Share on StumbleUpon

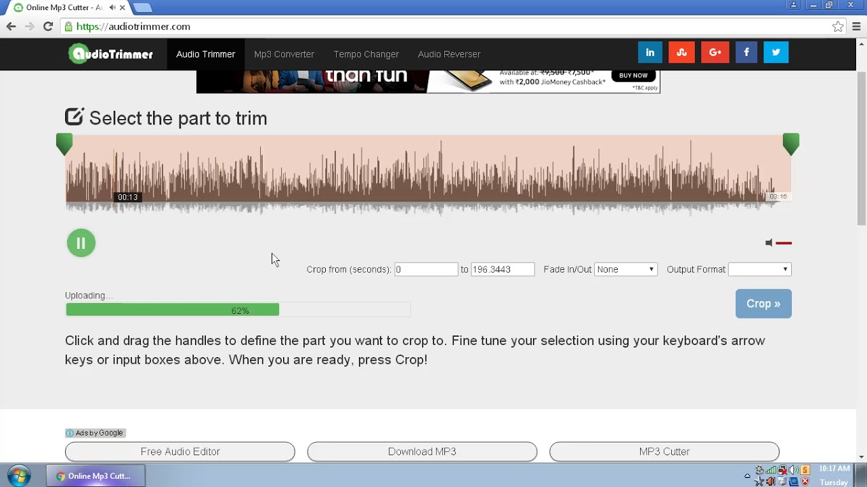click(681, 52)
